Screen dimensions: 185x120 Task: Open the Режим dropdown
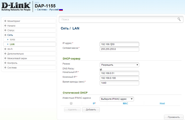click(119, 65)
